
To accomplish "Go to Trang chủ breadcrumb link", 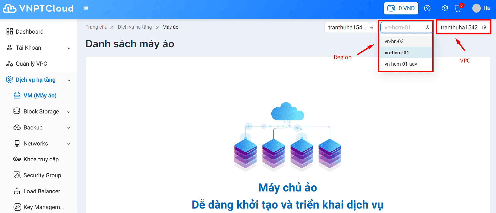I will click(x=96, y=27).
